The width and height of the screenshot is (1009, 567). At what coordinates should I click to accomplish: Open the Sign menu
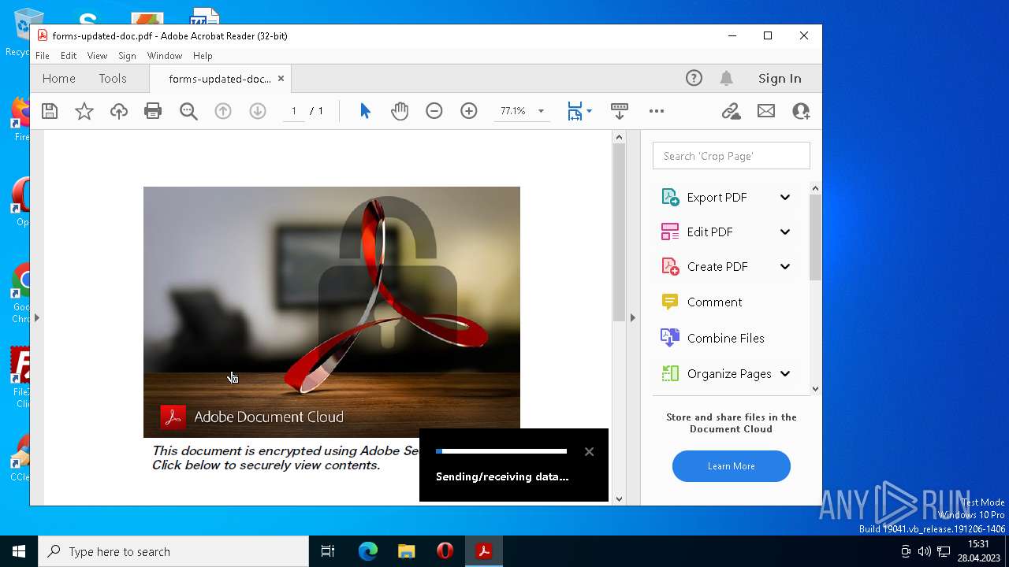point(127,56)
